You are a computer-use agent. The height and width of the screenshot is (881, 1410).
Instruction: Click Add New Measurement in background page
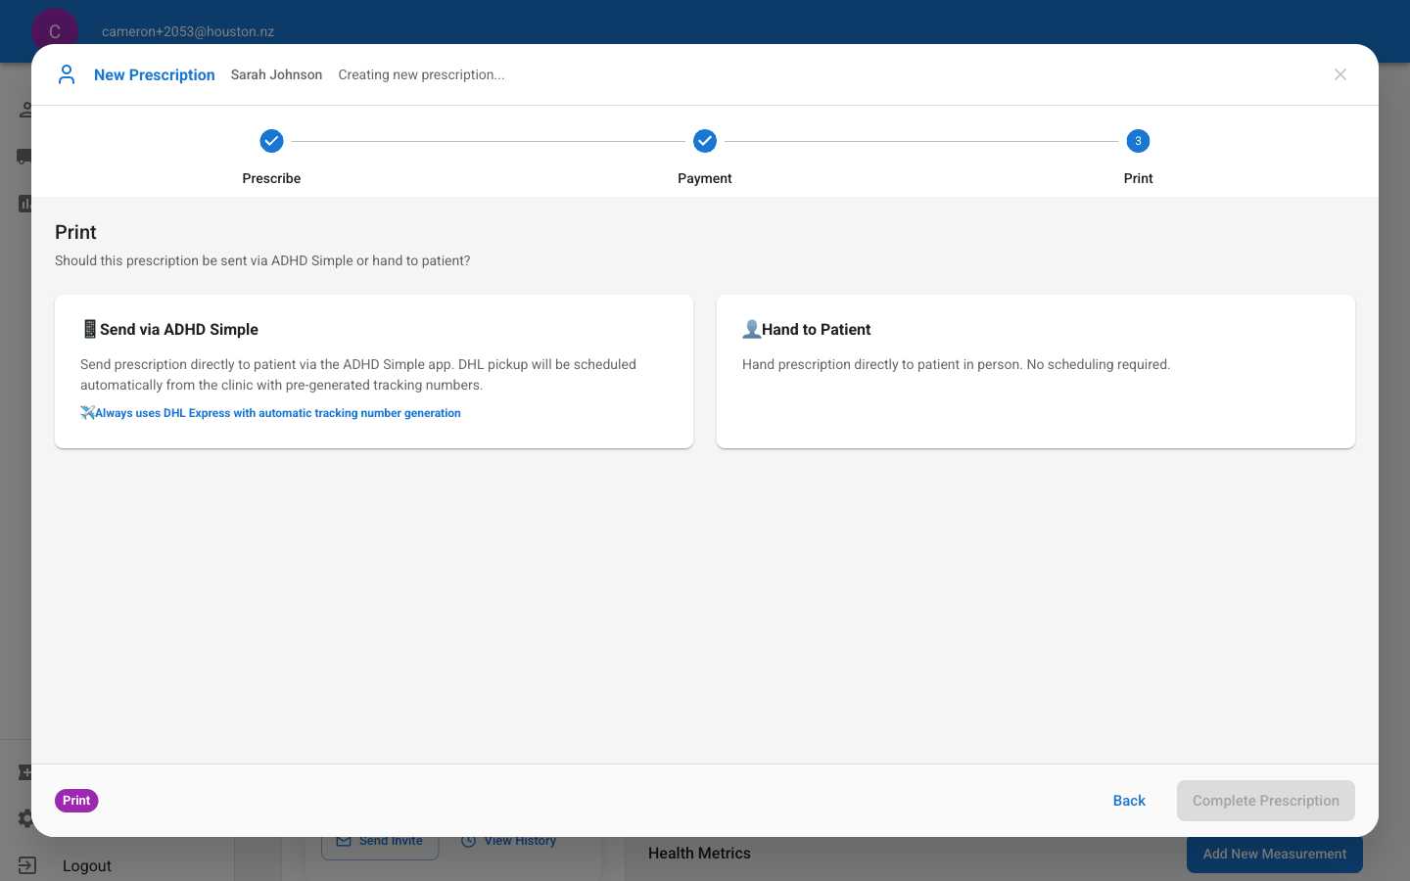click(x=1275, y=854)
